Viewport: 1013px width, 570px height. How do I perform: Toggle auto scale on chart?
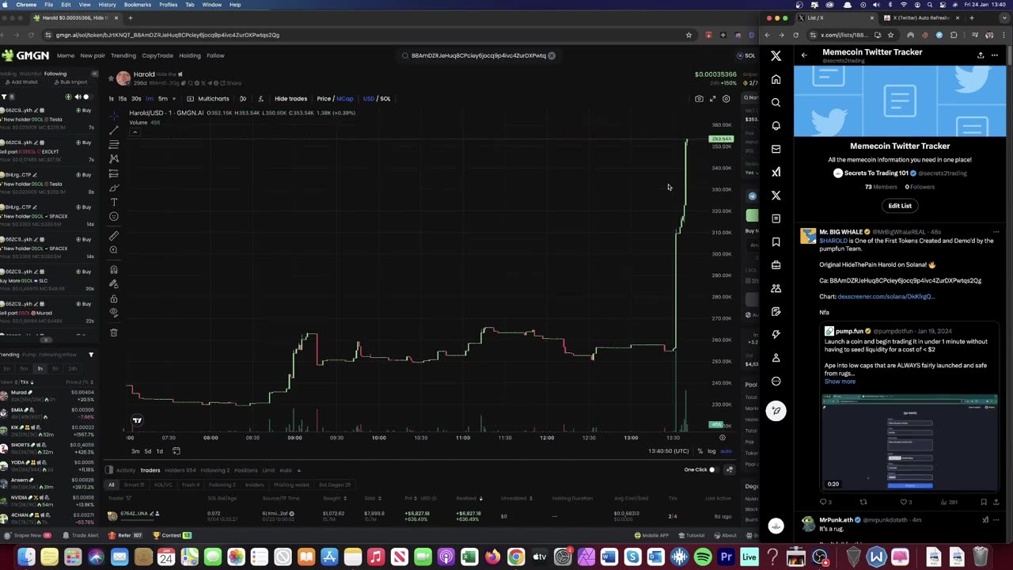coord(726,451)
